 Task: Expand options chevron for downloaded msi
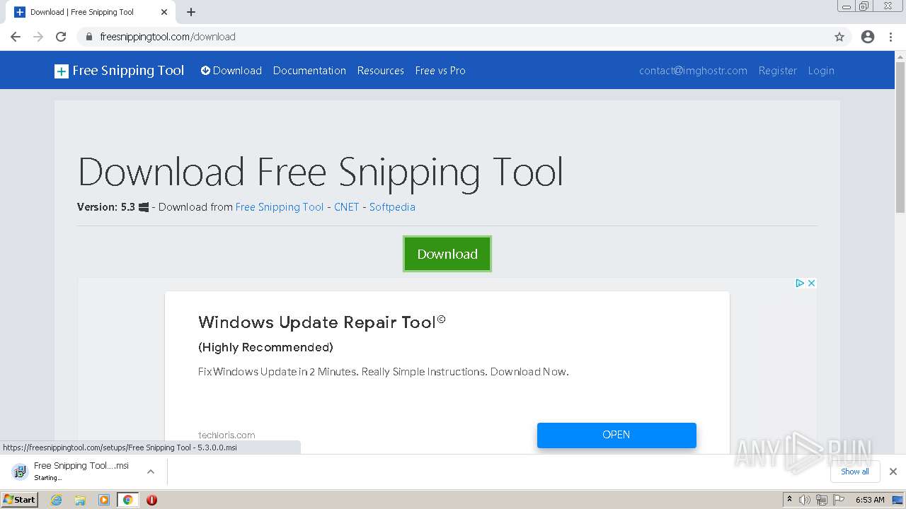[150, 472]
